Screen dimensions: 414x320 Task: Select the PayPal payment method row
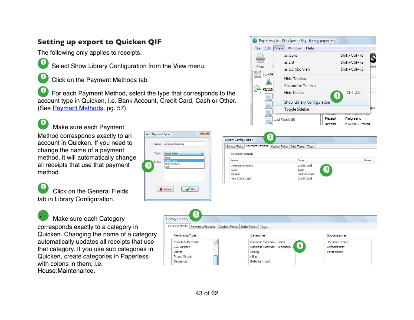(303, 174)
